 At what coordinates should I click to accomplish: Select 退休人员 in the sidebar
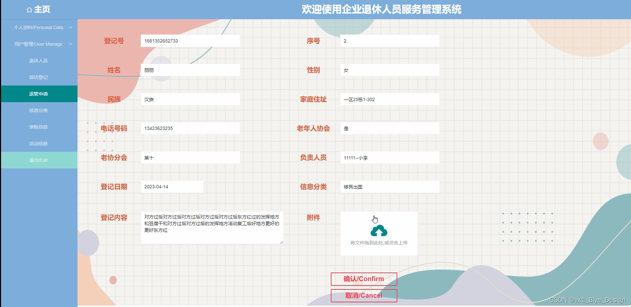click(39, 61)
